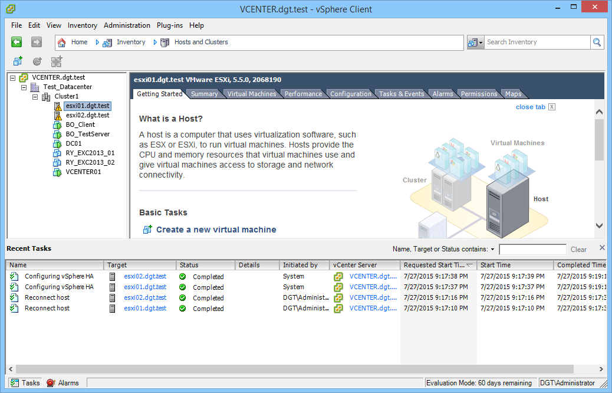Collapse the Test_Datacenter tree node
The height and width of the screenshot is (393, 612).
click(x=24, y=87)
